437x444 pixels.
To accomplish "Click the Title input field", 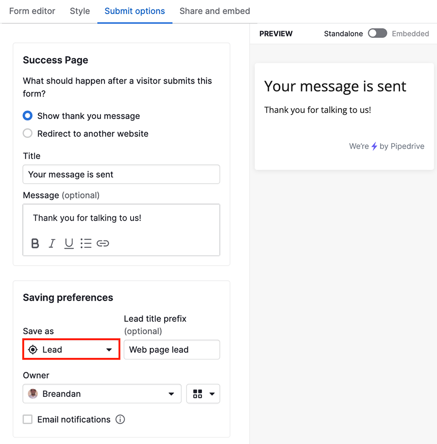I will (x=121, y=174).
